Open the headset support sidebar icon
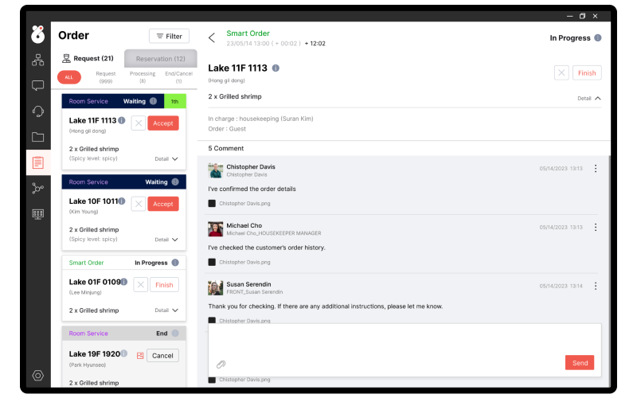 click(x=37, y=111)
